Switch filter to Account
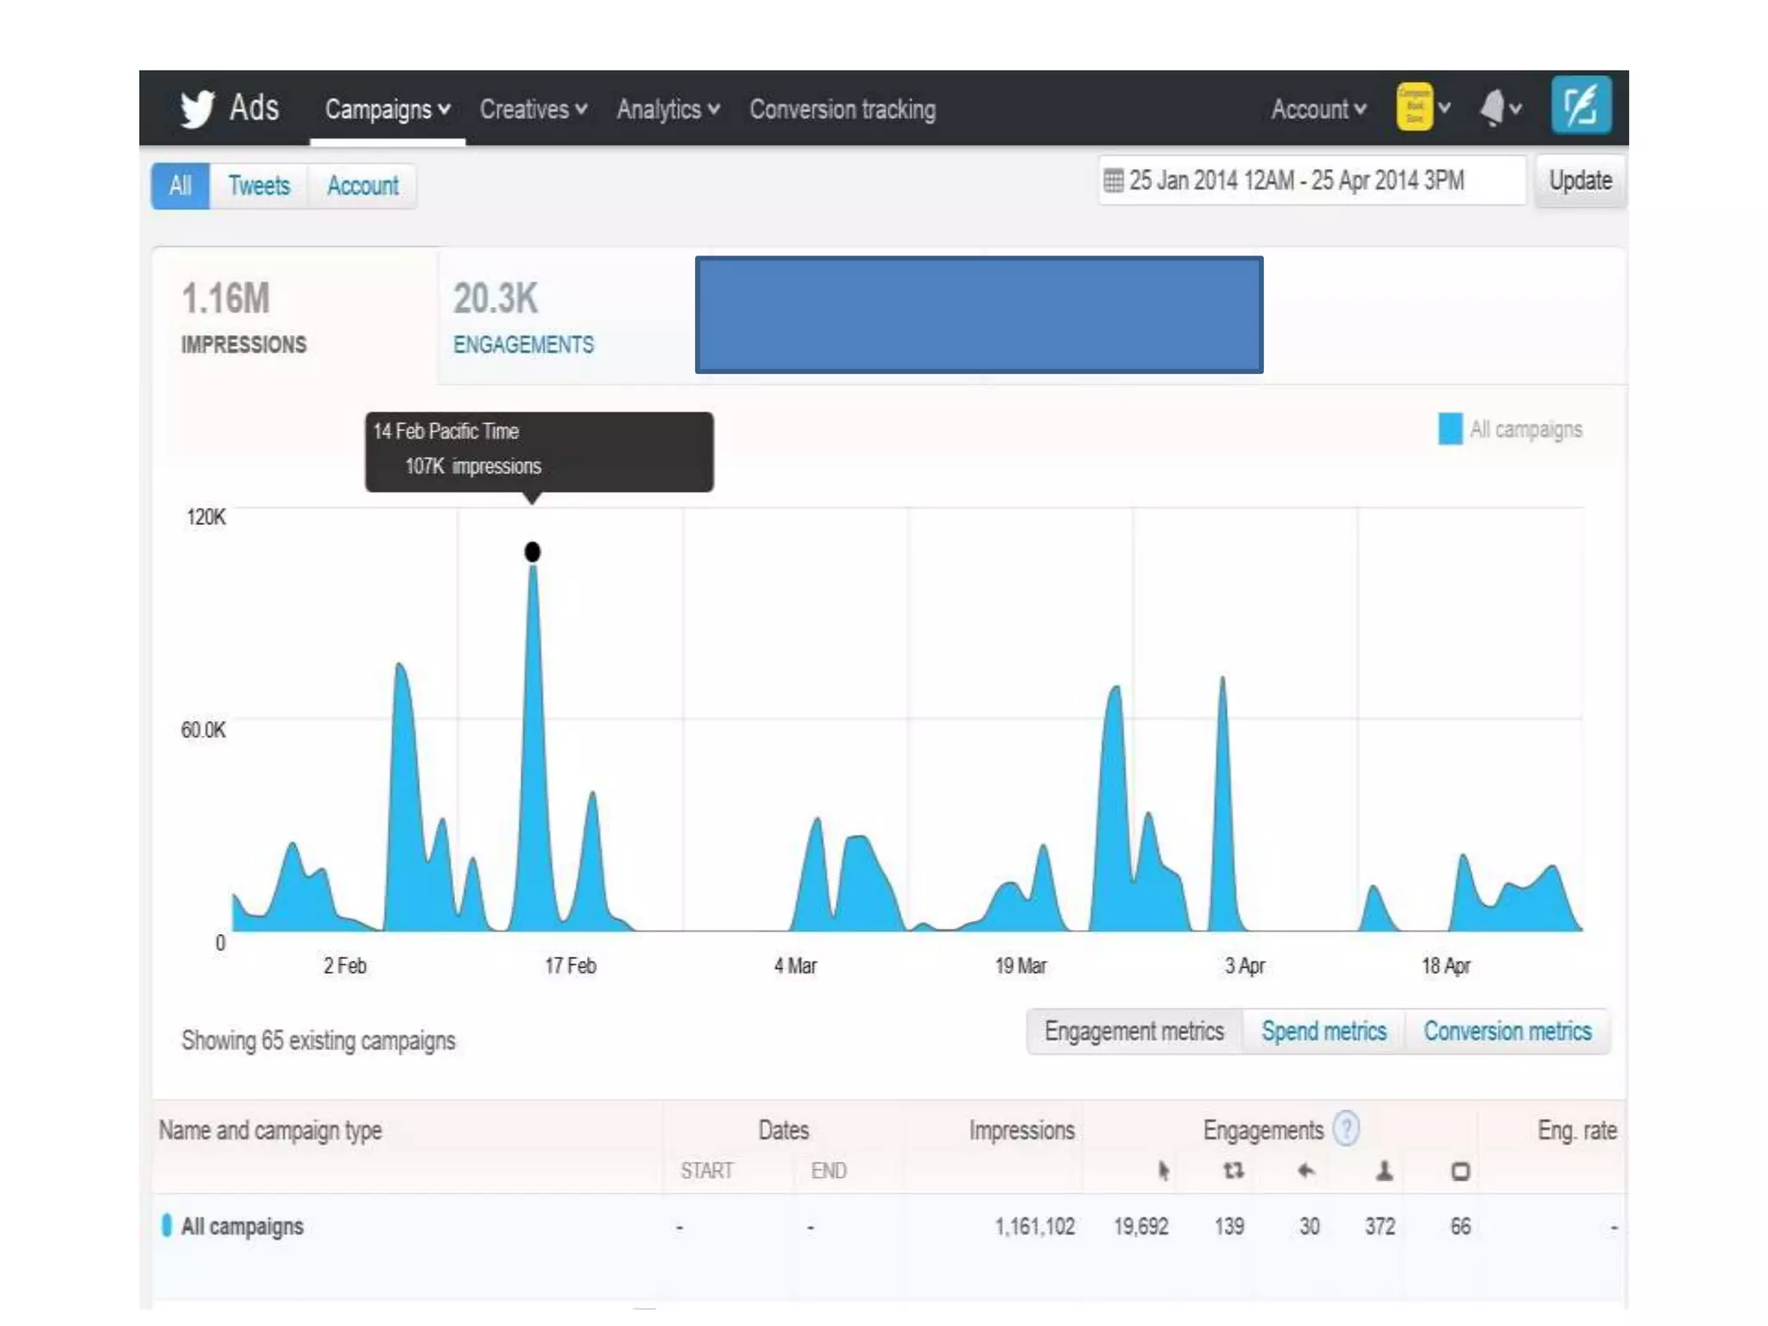1768x1326 pixels. [x=363, y=186]
